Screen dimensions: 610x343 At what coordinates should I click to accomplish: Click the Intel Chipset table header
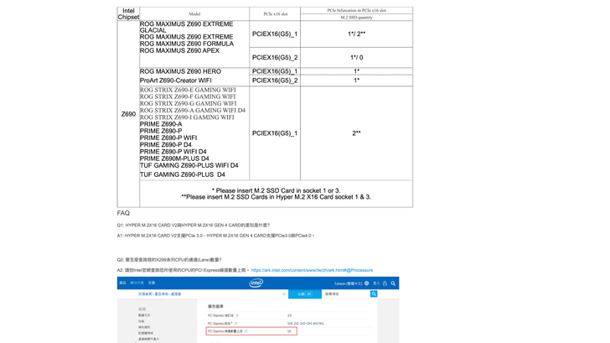[x=128, y=13]
